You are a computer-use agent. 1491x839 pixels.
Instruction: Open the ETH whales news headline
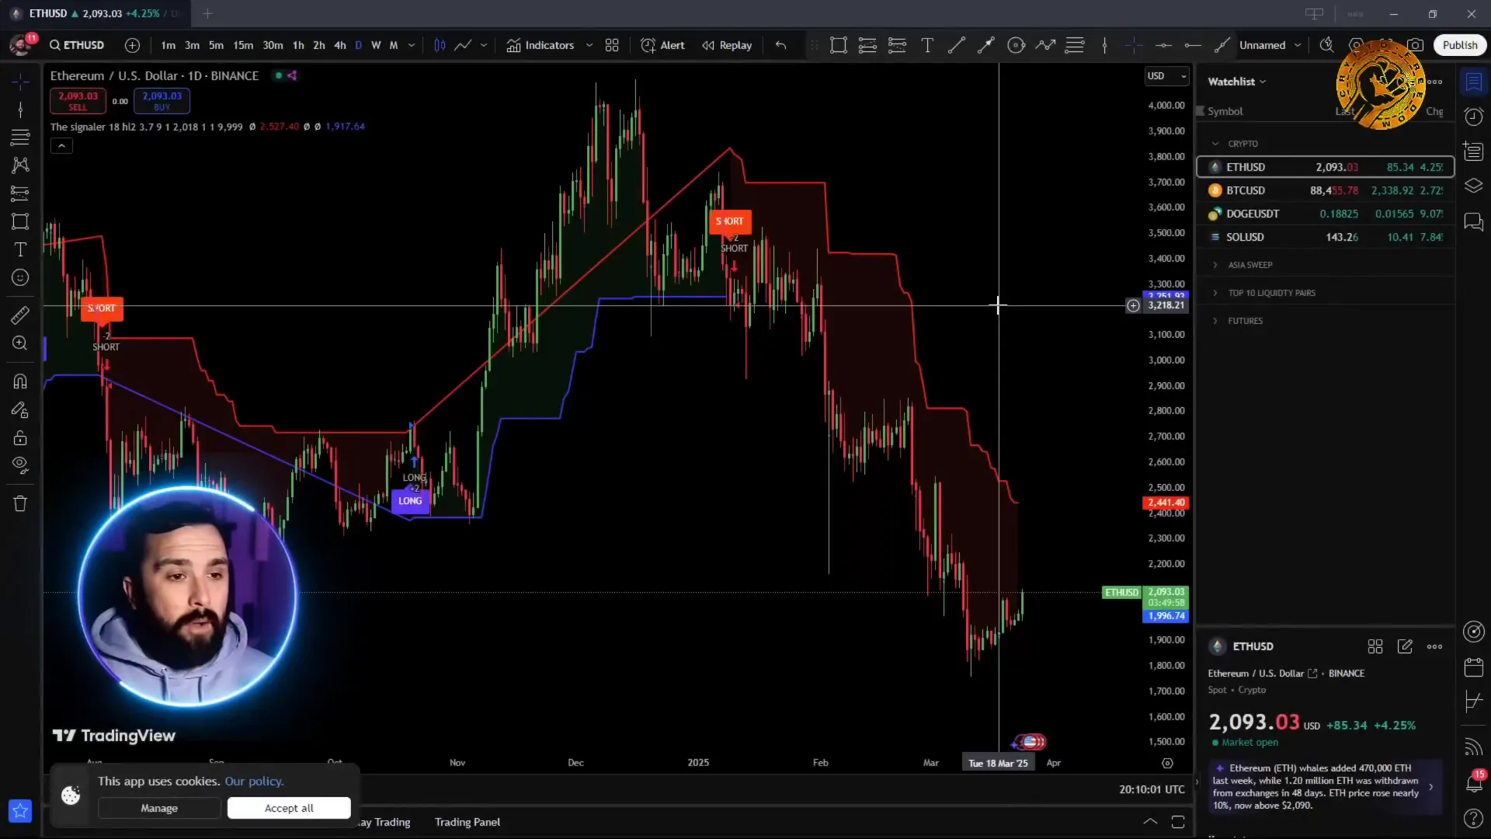(x=1324, y=787)
